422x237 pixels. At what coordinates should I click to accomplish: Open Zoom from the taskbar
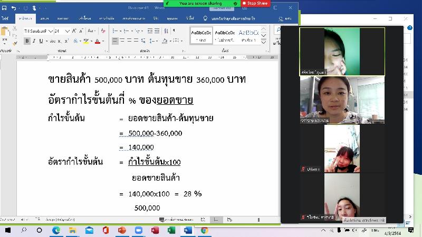(x=139, y=230)
